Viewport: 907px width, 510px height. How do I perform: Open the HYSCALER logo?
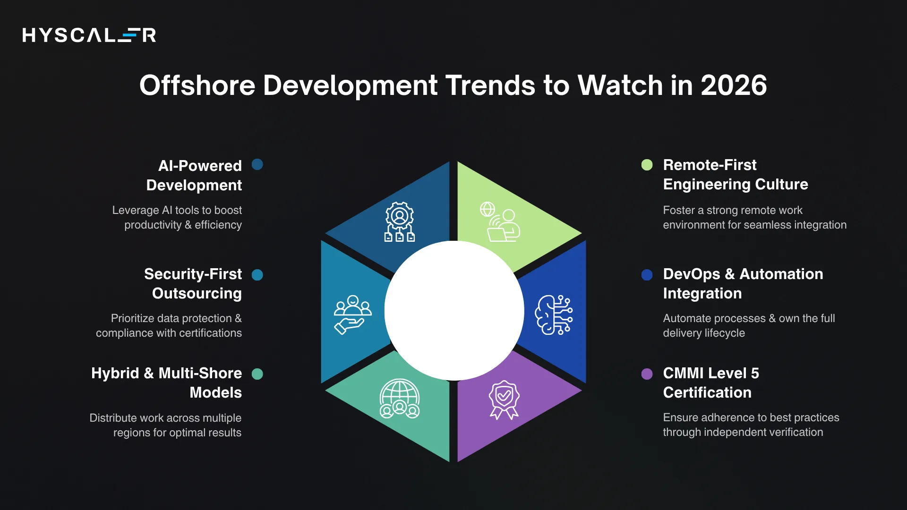coord(89,35)
